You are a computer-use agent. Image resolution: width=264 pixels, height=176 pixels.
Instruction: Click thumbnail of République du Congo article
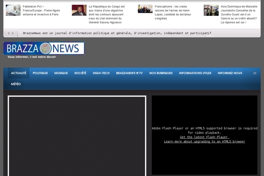[x=79, y=10]
